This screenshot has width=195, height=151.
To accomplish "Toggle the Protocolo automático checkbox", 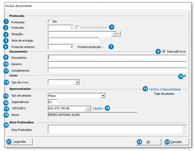I will (77, 27).
